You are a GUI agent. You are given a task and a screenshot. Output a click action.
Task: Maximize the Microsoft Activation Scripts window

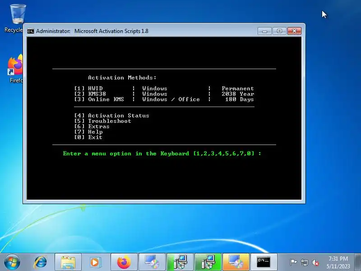(x=279, y=31)
